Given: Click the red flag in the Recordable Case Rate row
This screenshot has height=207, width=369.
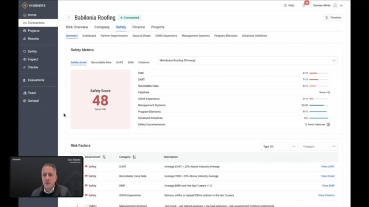Looking at the screenshot, I should [86, 176].
